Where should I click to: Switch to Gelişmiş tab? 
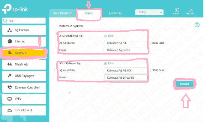(x=115, y=13)
